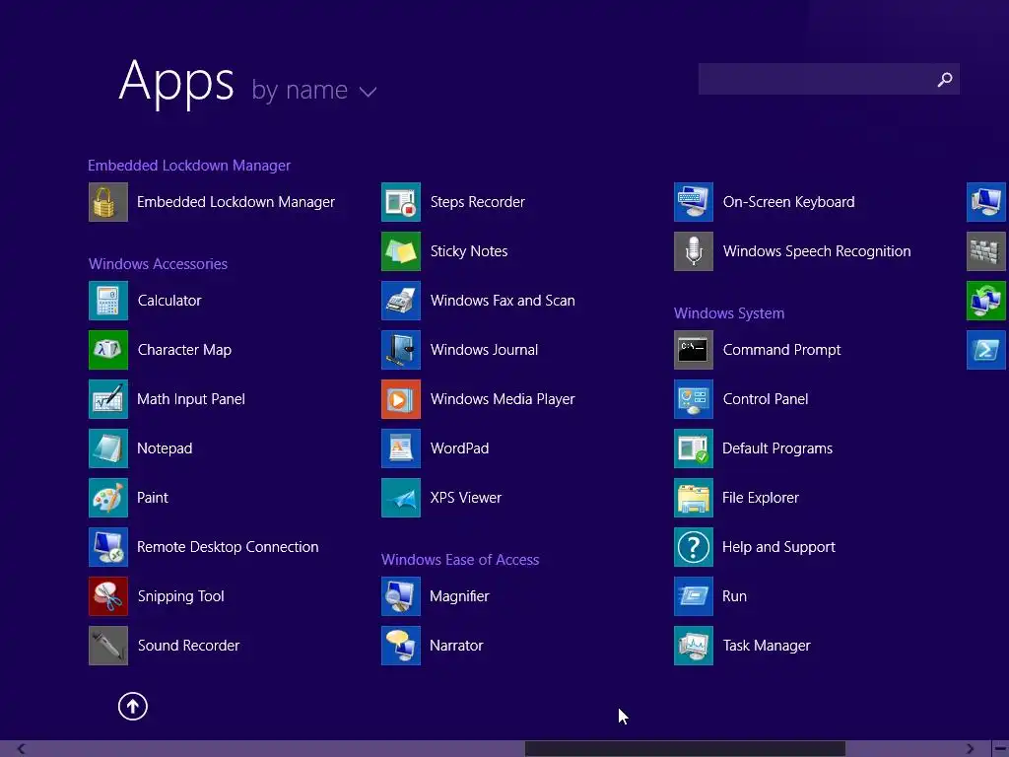Image resolution: width=1009 pixels, height=757 pixels.
Task: Select the Windows Accessories group header
Action: 159,264
